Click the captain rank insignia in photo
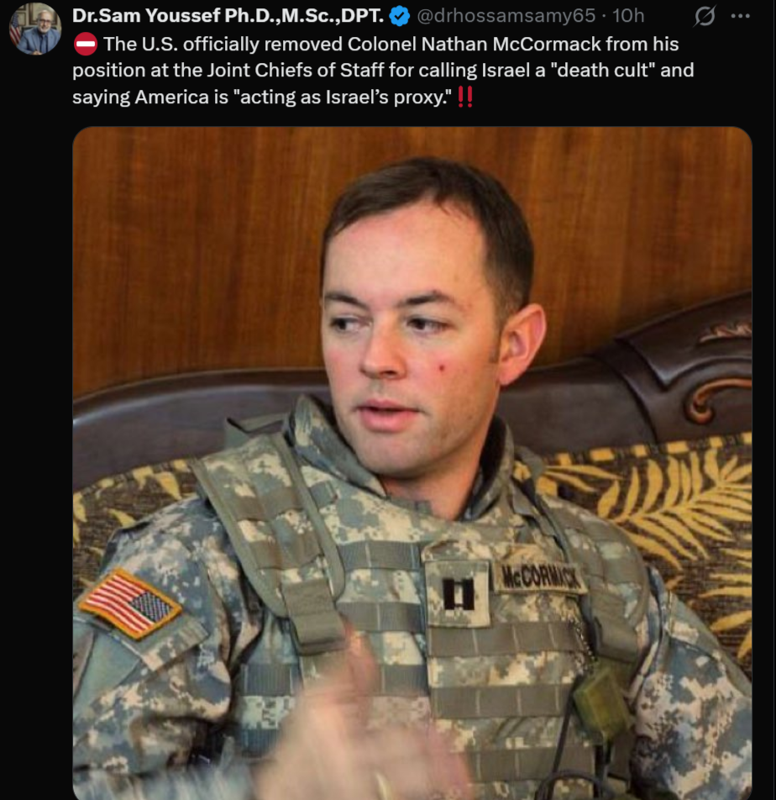Image resolution: width=776 pixels, height=800 pixels. 458,594
